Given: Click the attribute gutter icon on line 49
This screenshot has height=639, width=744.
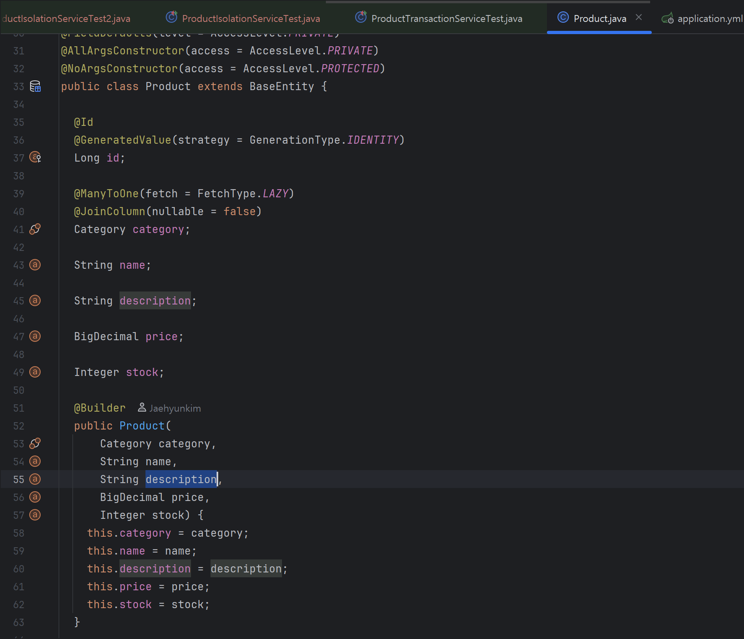Looking at the screenshot, I should [35, 372].
